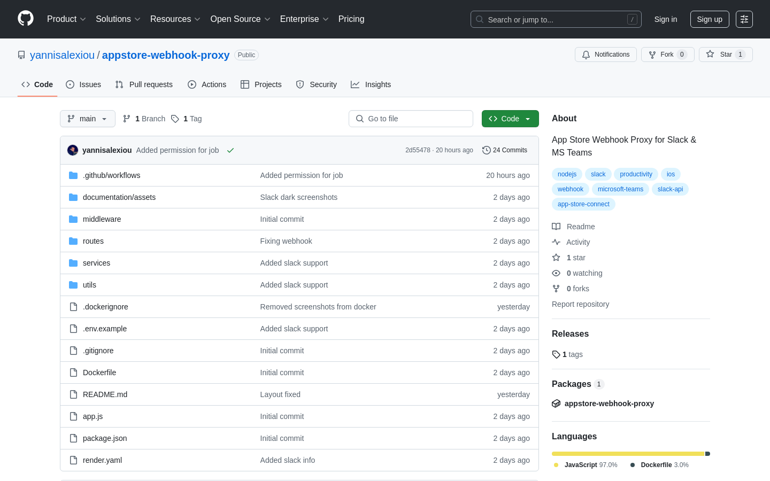Viewport: 770px width, 481px height.
Task: Switch to the Issues tab
Action: (x=83, y=84)
